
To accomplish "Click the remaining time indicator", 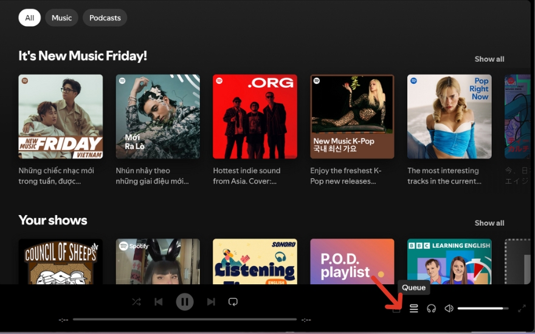I will (x=306, y=319).
